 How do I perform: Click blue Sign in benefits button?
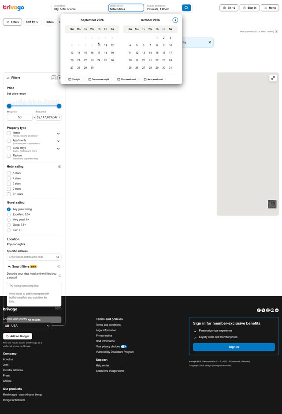[234, 347]
